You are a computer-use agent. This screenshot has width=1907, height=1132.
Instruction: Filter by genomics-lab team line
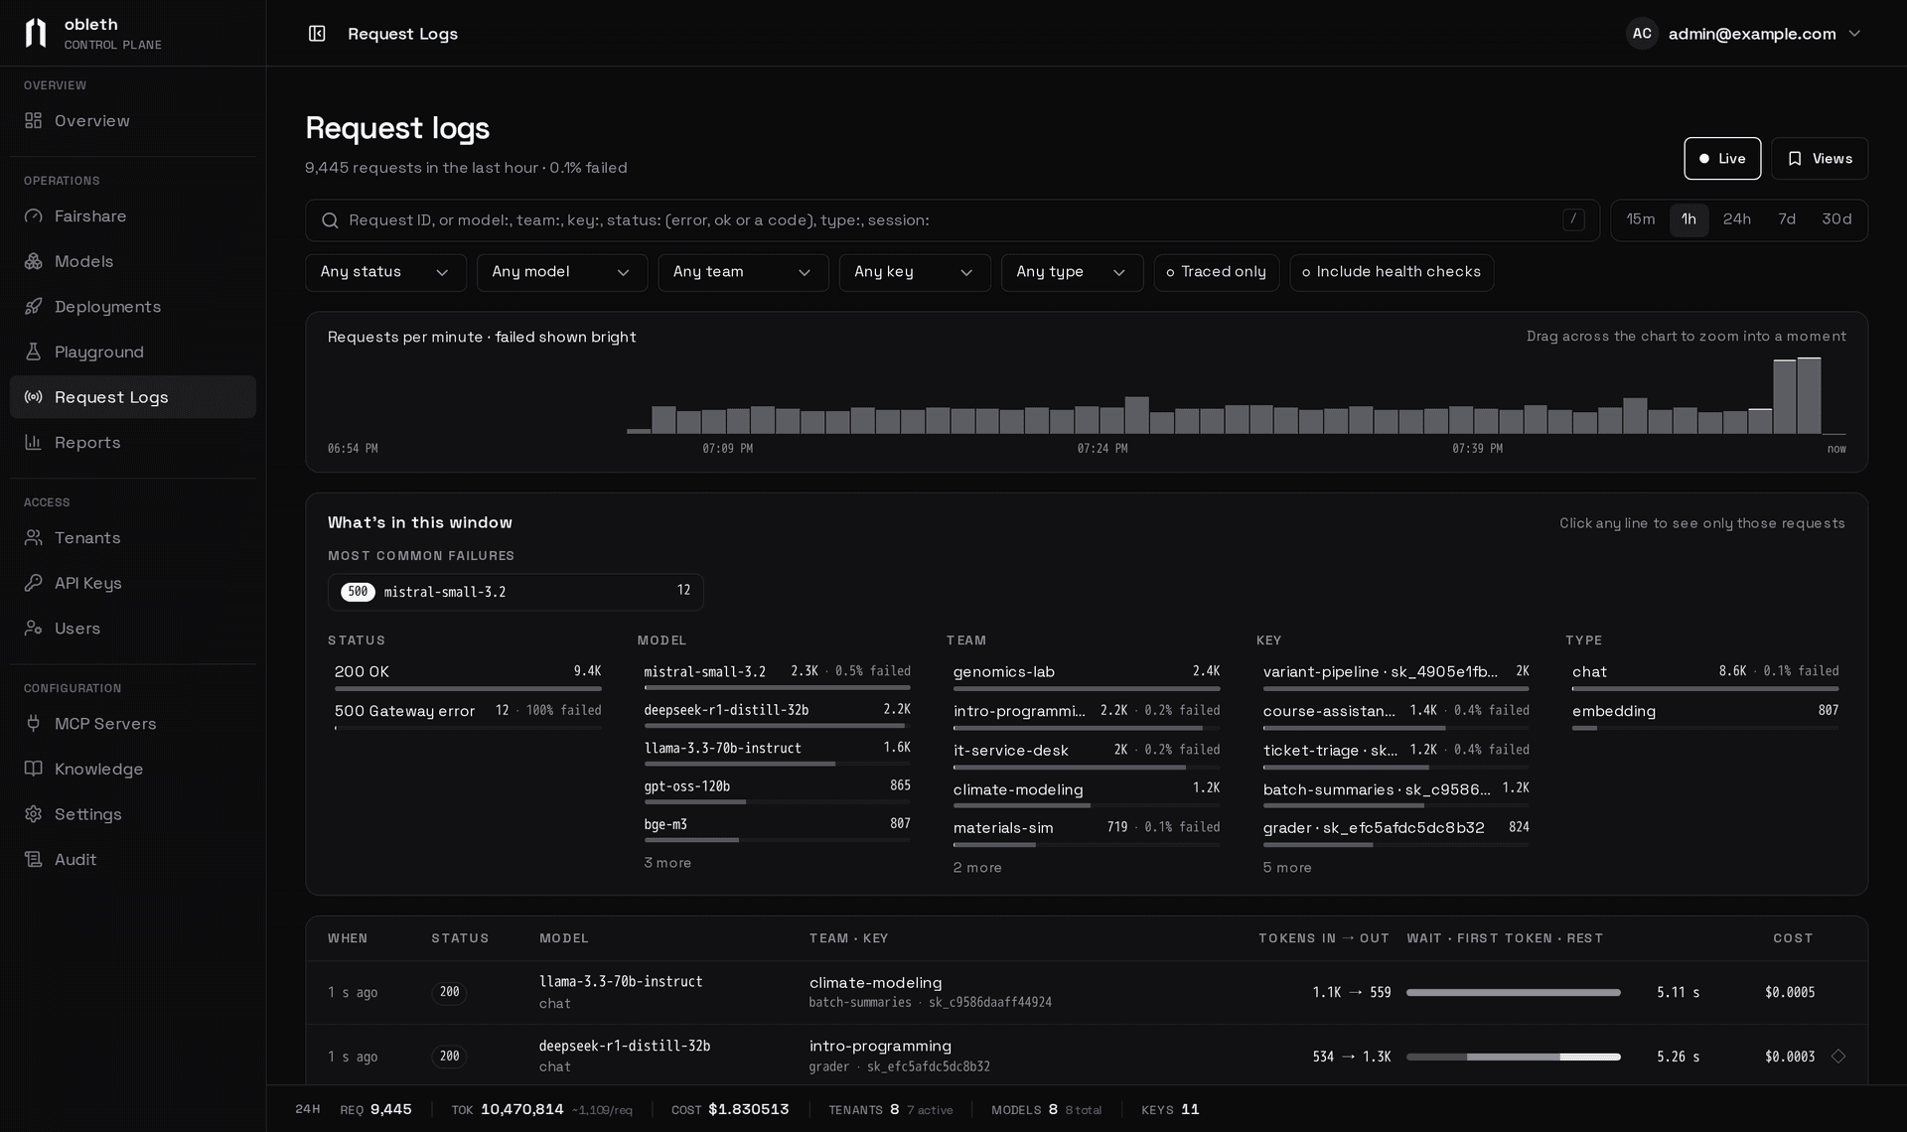1087,676
